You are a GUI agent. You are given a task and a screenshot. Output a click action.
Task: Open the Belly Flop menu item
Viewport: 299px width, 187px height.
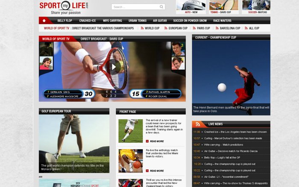click(x=64, y=20)
